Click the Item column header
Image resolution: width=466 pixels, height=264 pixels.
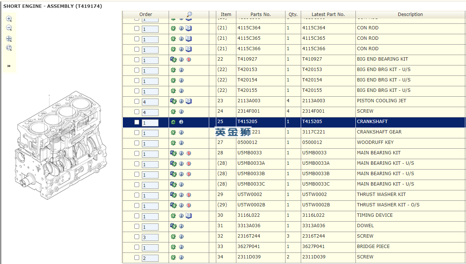click(x=226, y=15)
